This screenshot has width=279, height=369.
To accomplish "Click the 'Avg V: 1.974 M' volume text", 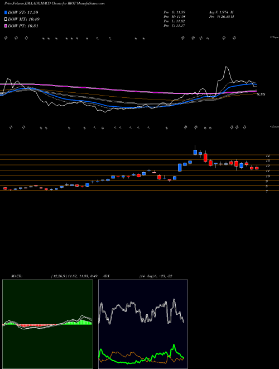I will click(222, 12).
